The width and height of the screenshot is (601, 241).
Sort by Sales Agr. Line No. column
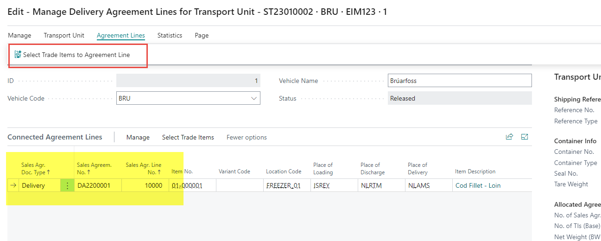(x=143, y=168)
